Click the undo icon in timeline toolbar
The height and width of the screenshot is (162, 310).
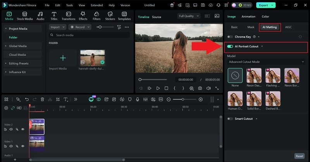coord(27,100)
